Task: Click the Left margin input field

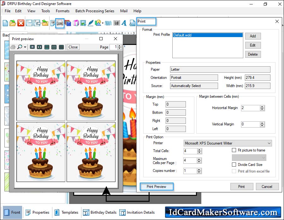Action: [x=176, y=129]
